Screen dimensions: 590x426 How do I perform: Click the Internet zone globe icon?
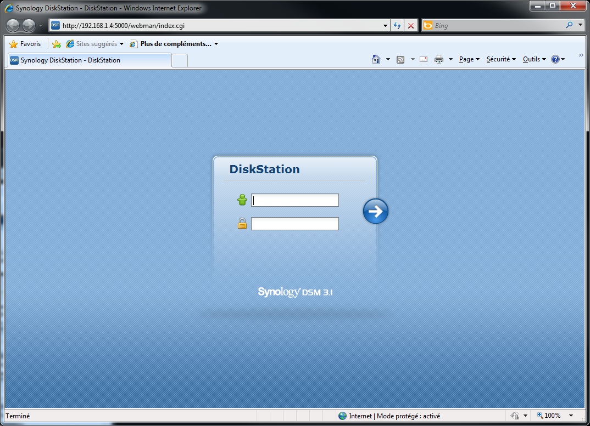tap(342, 416)
